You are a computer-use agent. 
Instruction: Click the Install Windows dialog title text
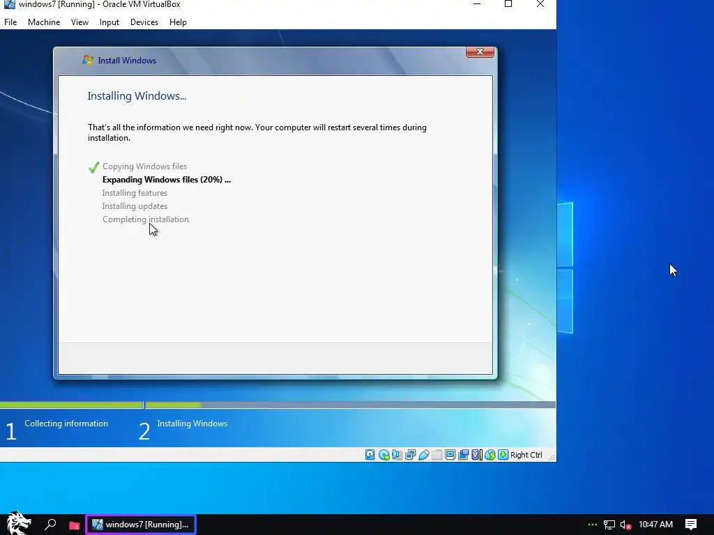pos(127,61)
